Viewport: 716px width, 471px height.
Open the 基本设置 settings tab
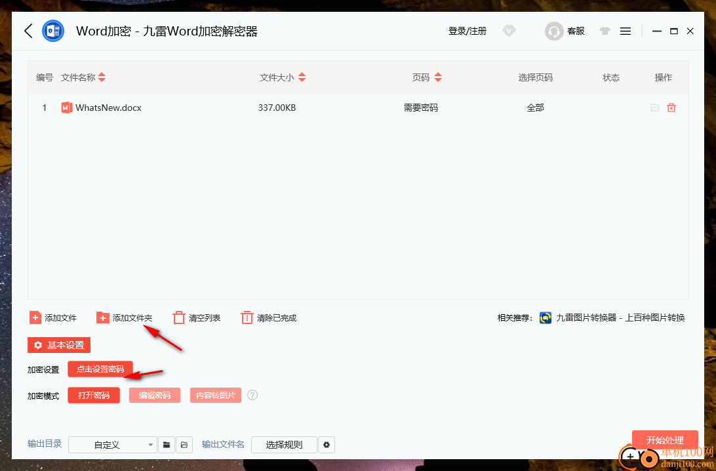pyautogui.click(x=59, y=345)
